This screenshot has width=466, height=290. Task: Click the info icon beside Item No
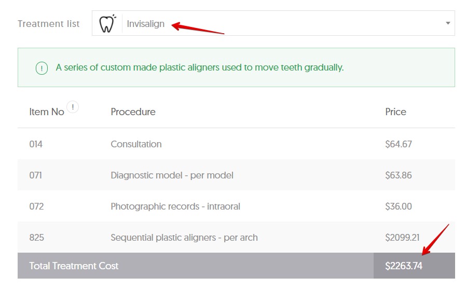[x=73, y=107]
